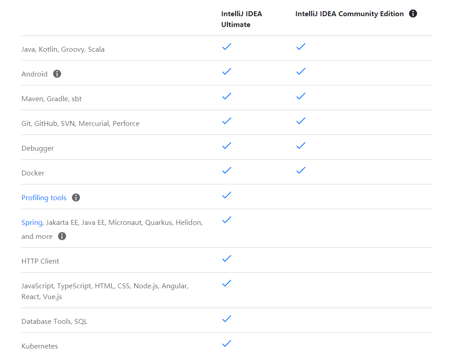Image resolution: width=449 pixels, height=358 pixels.
Task: Click Community checkmark in Debugger row
Action: click(301, 146)
